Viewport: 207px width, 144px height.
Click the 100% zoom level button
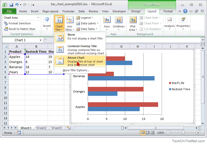[x=161, y=133]
